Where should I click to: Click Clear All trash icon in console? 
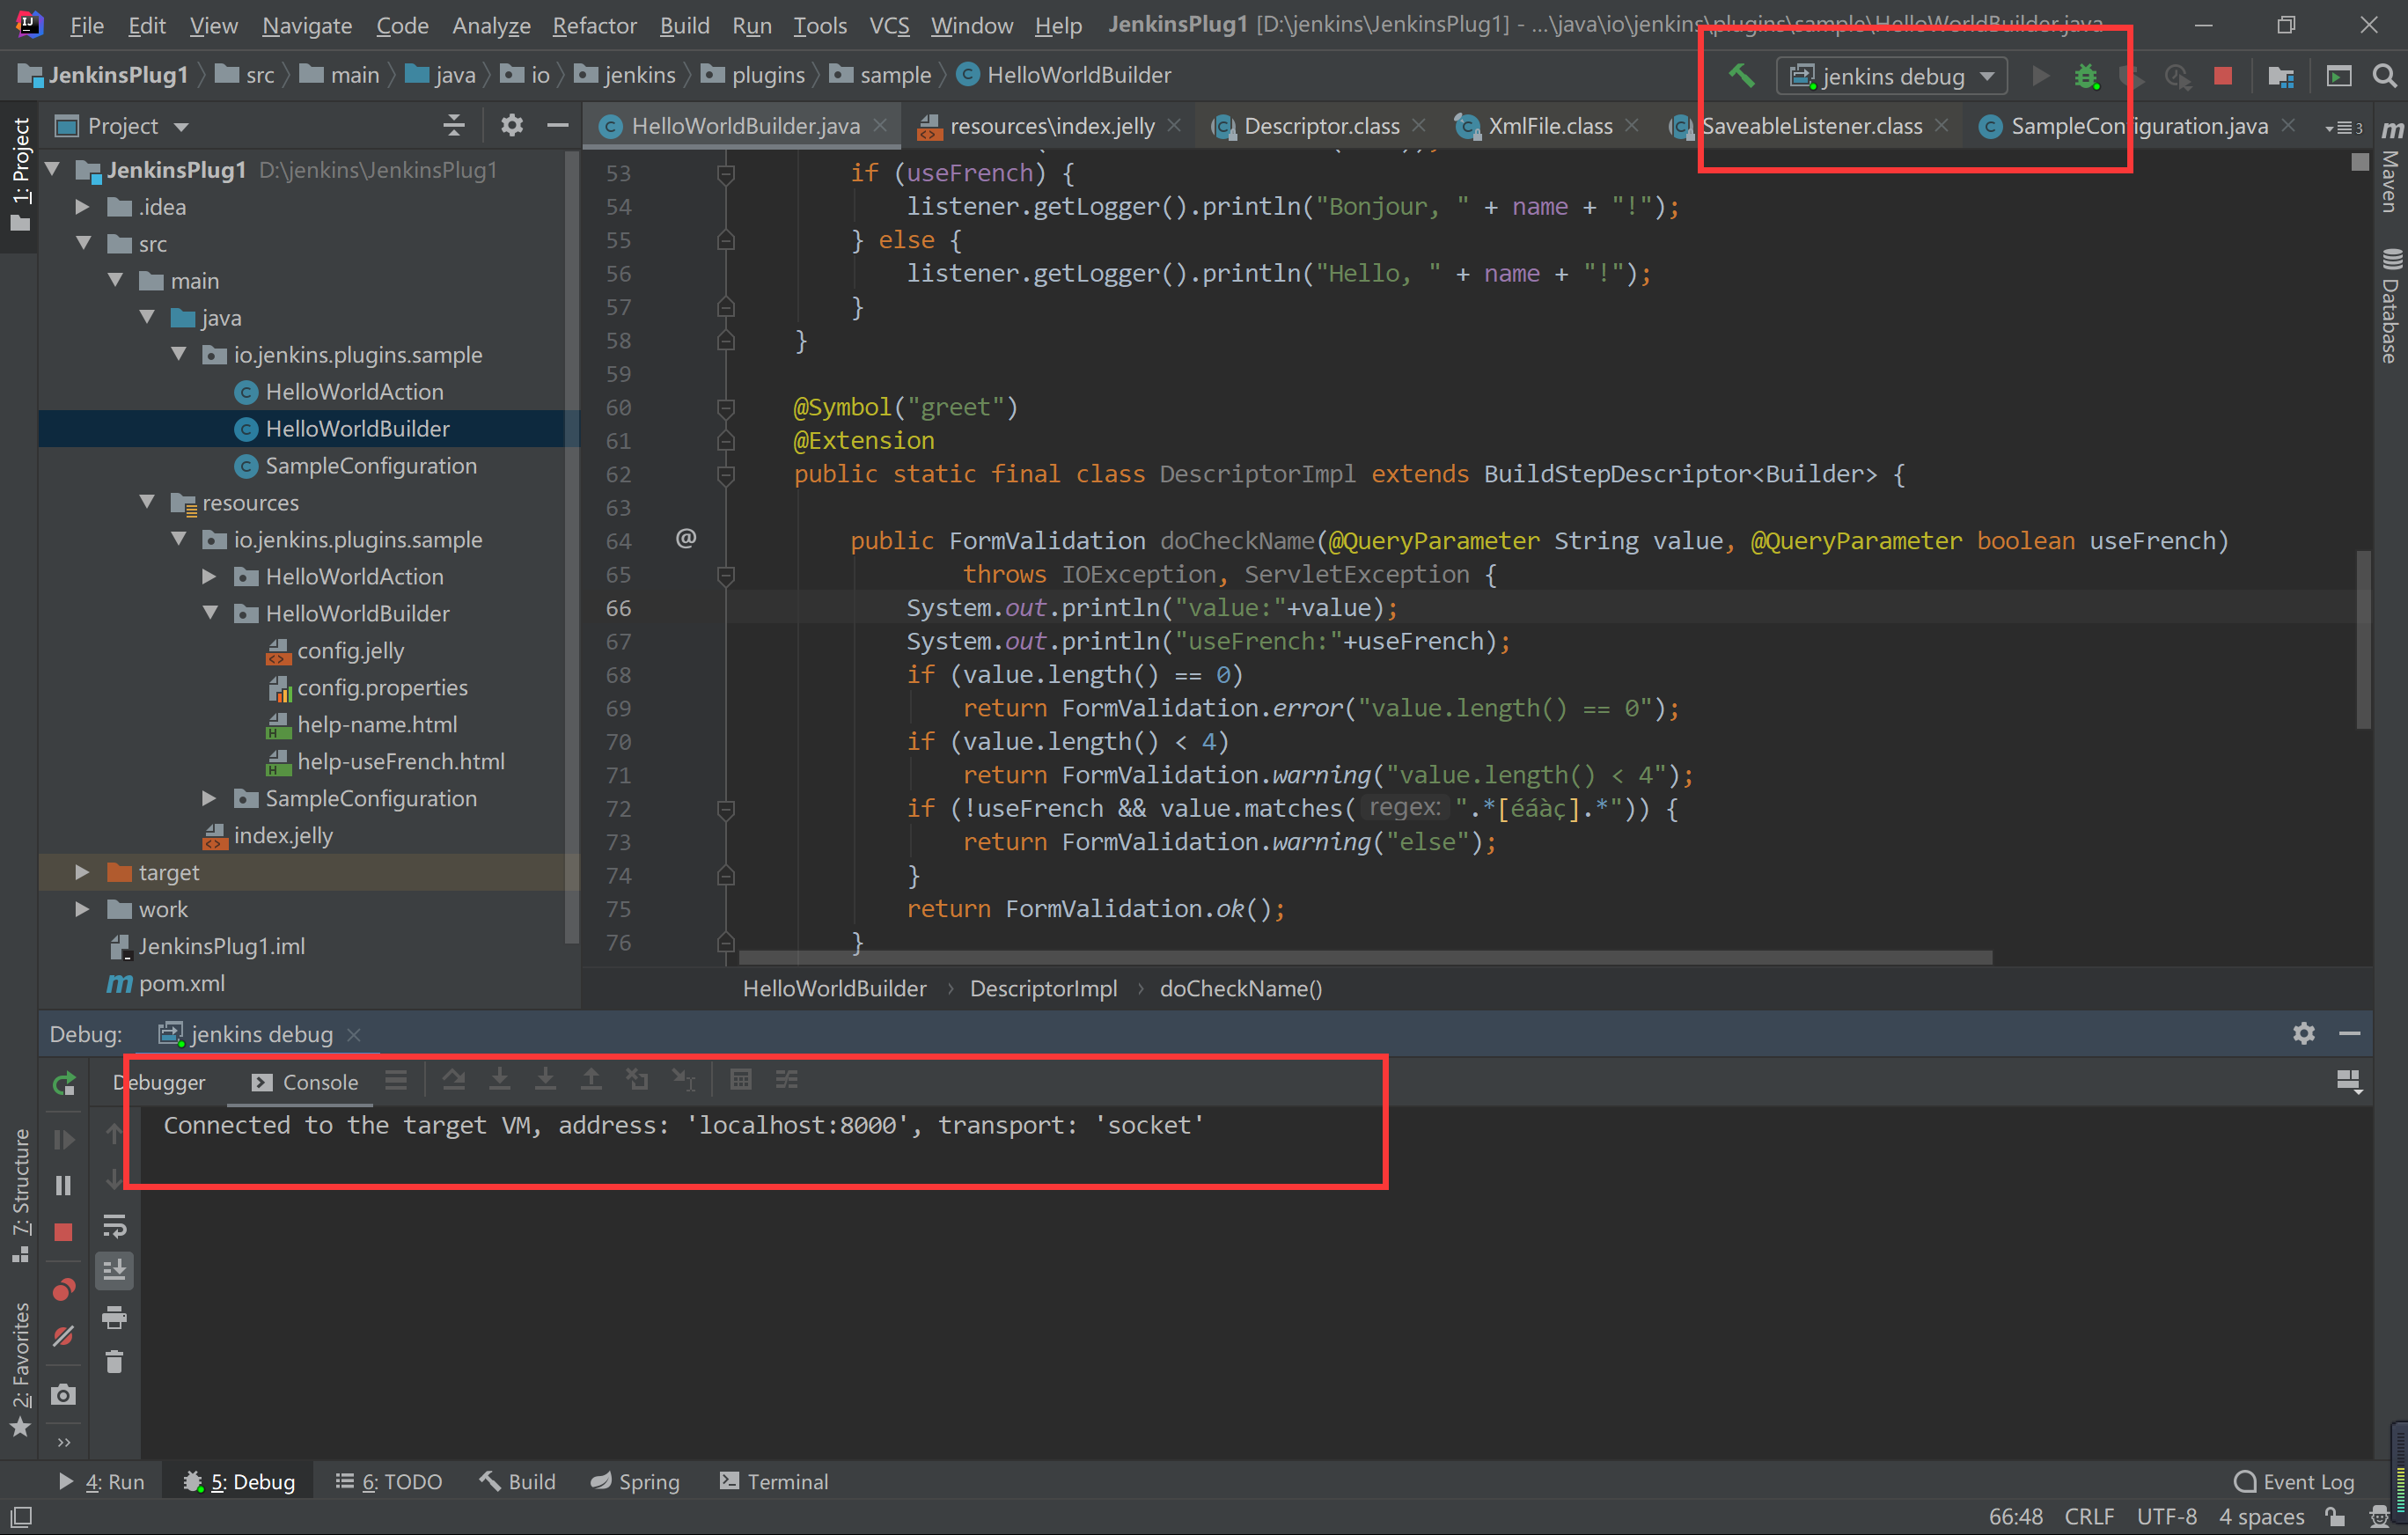coord(115,1362)
